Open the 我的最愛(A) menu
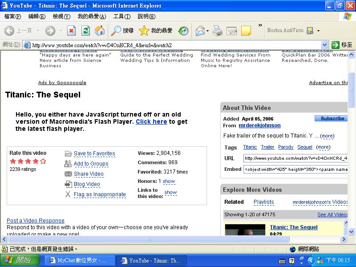This screenshot has height=267, width=356. (92, 16)
